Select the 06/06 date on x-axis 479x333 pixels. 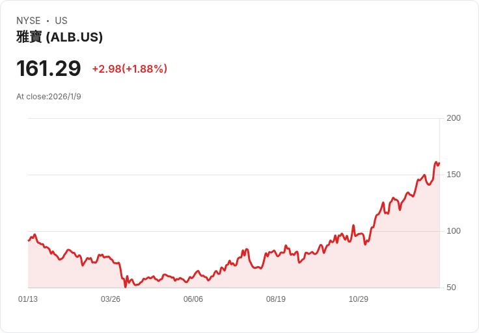193,299
